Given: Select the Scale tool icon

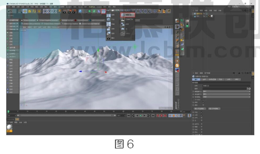Looking at the screenshot, I should pyautogui.click(x=30, y=11).
